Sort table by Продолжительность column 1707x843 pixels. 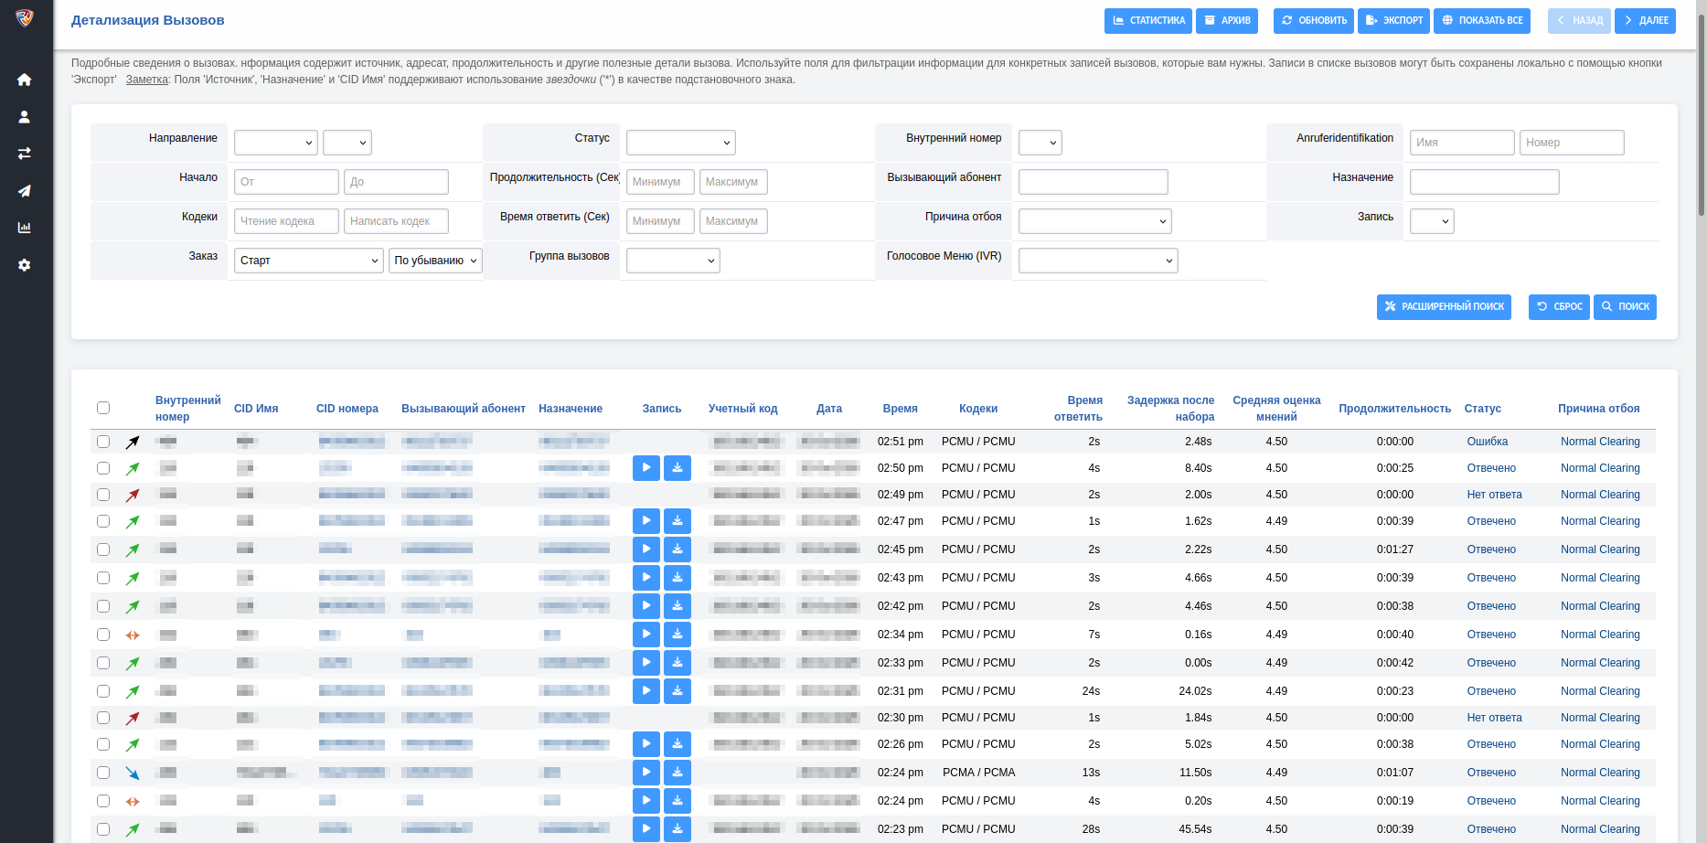tap(1394, 409)
